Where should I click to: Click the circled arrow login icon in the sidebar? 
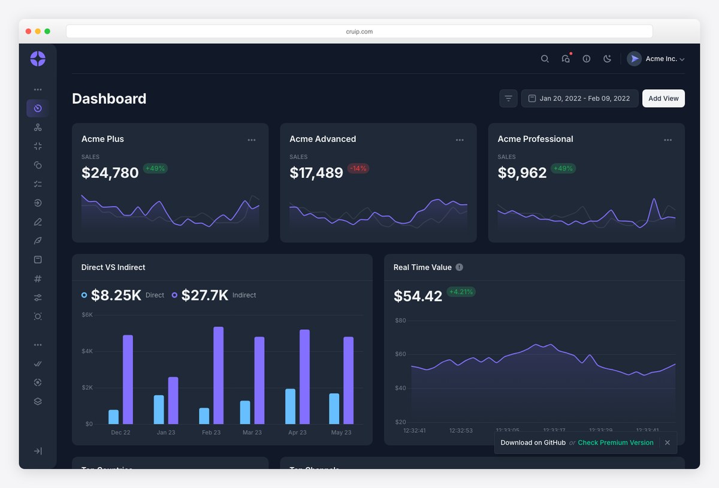click(x=38, y=203)
